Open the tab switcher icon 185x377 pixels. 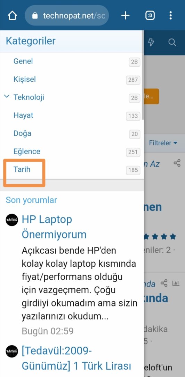point(150,16)
